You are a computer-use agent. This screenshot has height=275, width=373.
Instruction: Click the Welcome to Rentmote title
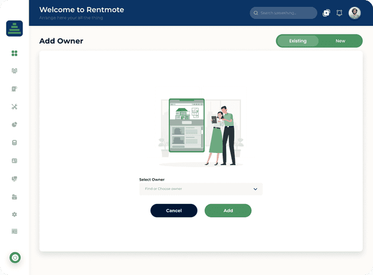click(x=81, y=10)
